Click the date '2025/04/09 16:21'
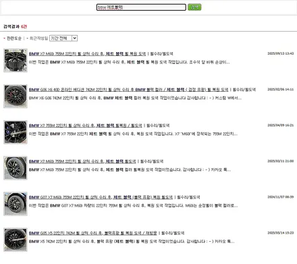The width and height of the screenshot is (297, 264). click(x=280, y=125)
